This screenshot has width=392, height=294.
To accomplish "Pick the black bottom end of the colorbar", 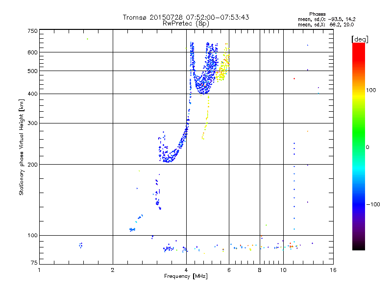I will coord(359,247).
